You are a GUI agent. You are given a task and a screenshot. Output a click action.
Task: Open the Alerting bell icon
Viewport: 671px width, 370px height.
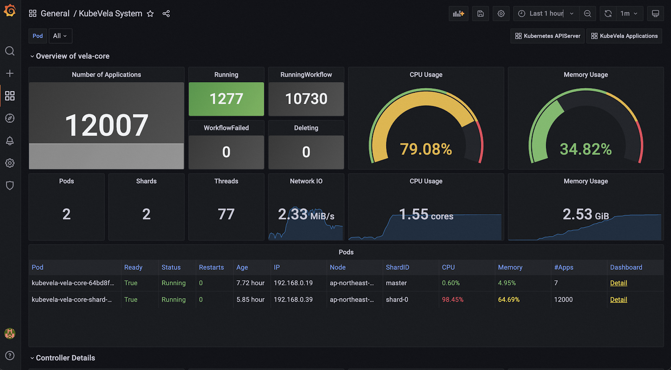click(x=10, y=141)
